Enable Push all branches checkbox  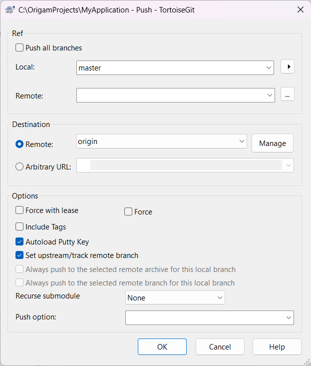click(20, 48)
